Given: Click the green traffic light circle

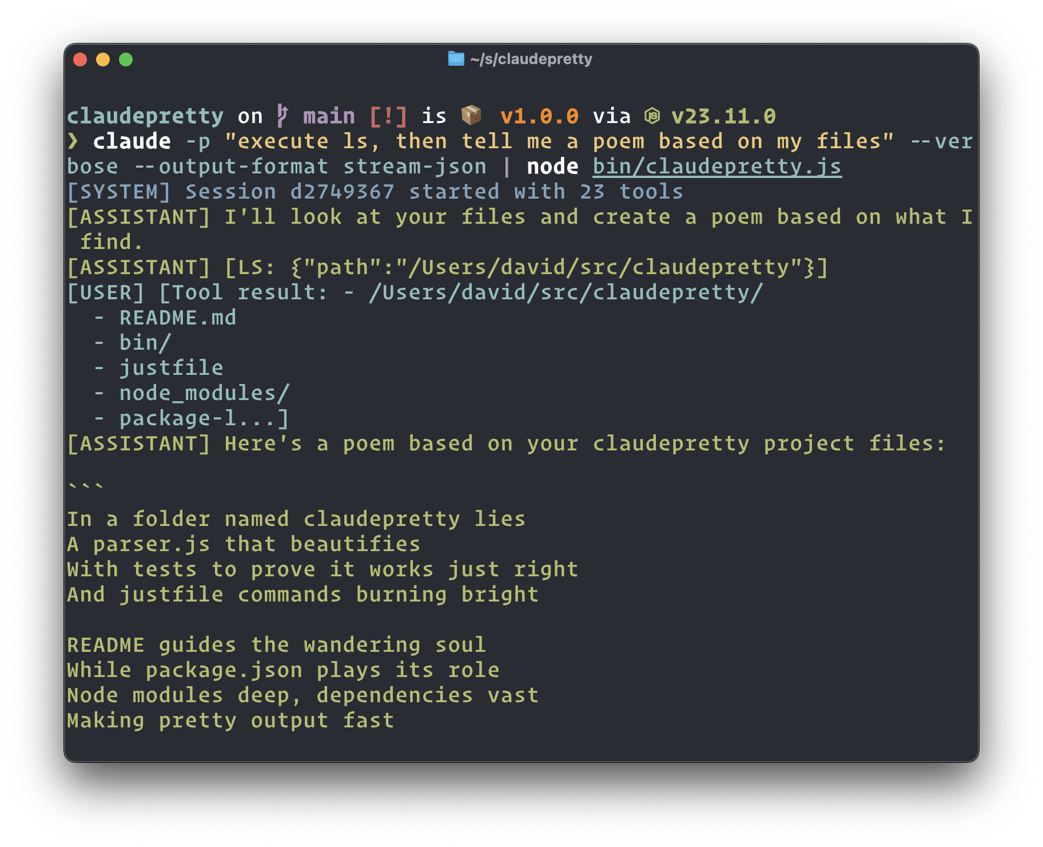Looking at the screenshot, I should (x=126, y=58).
